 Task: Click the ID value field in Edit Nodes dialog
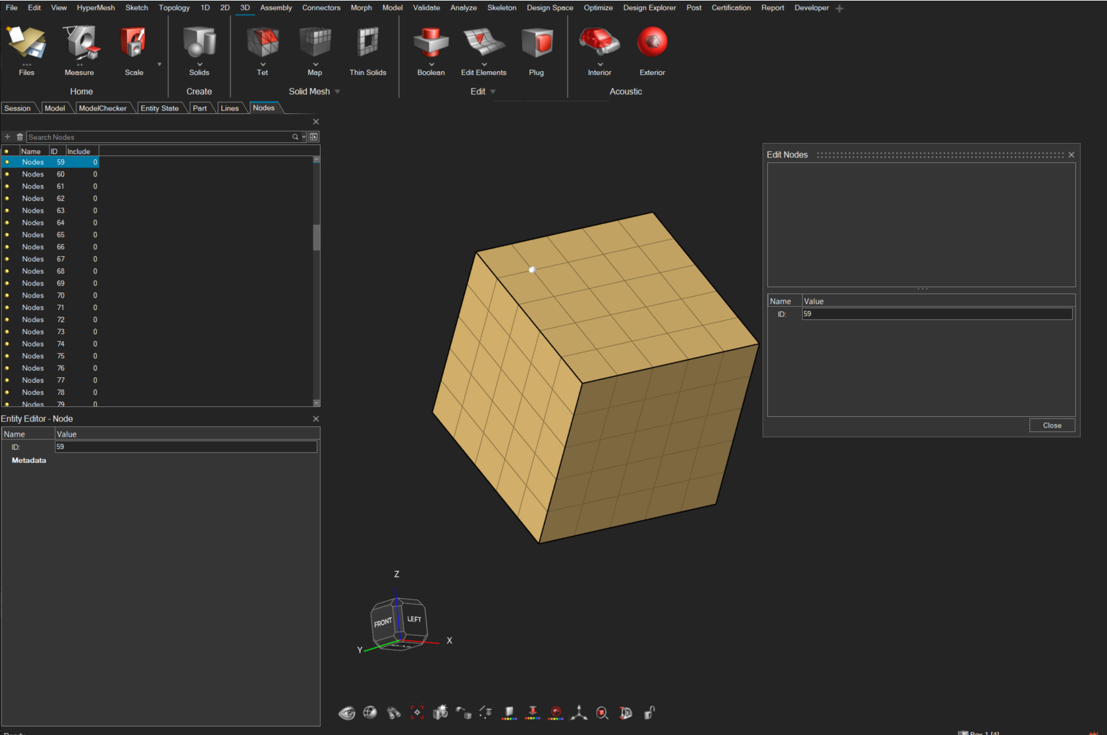pos(936,314)
